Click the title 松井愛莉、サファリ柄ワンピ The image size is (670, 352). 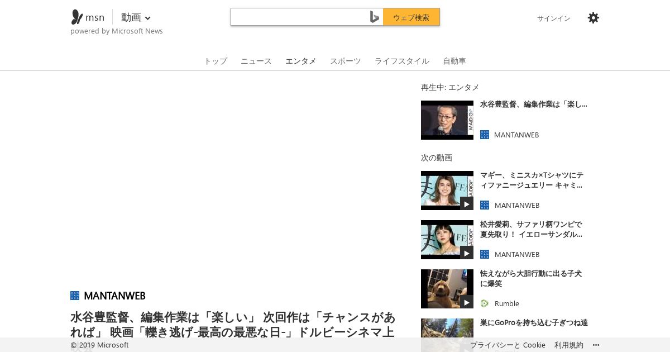pos(531,229)
